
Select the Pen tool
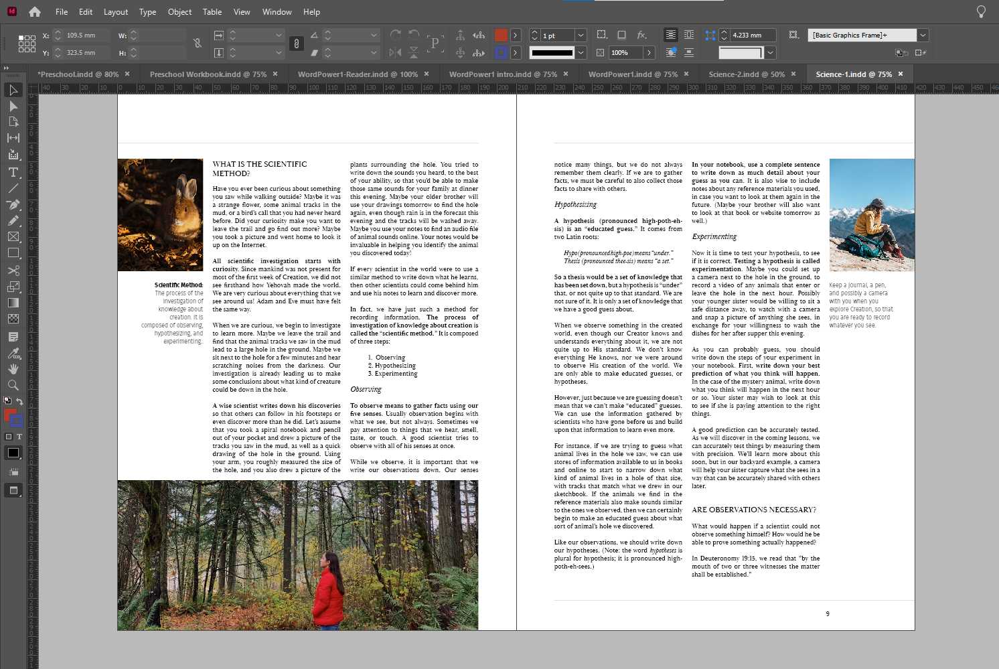[x=13, y=204]
